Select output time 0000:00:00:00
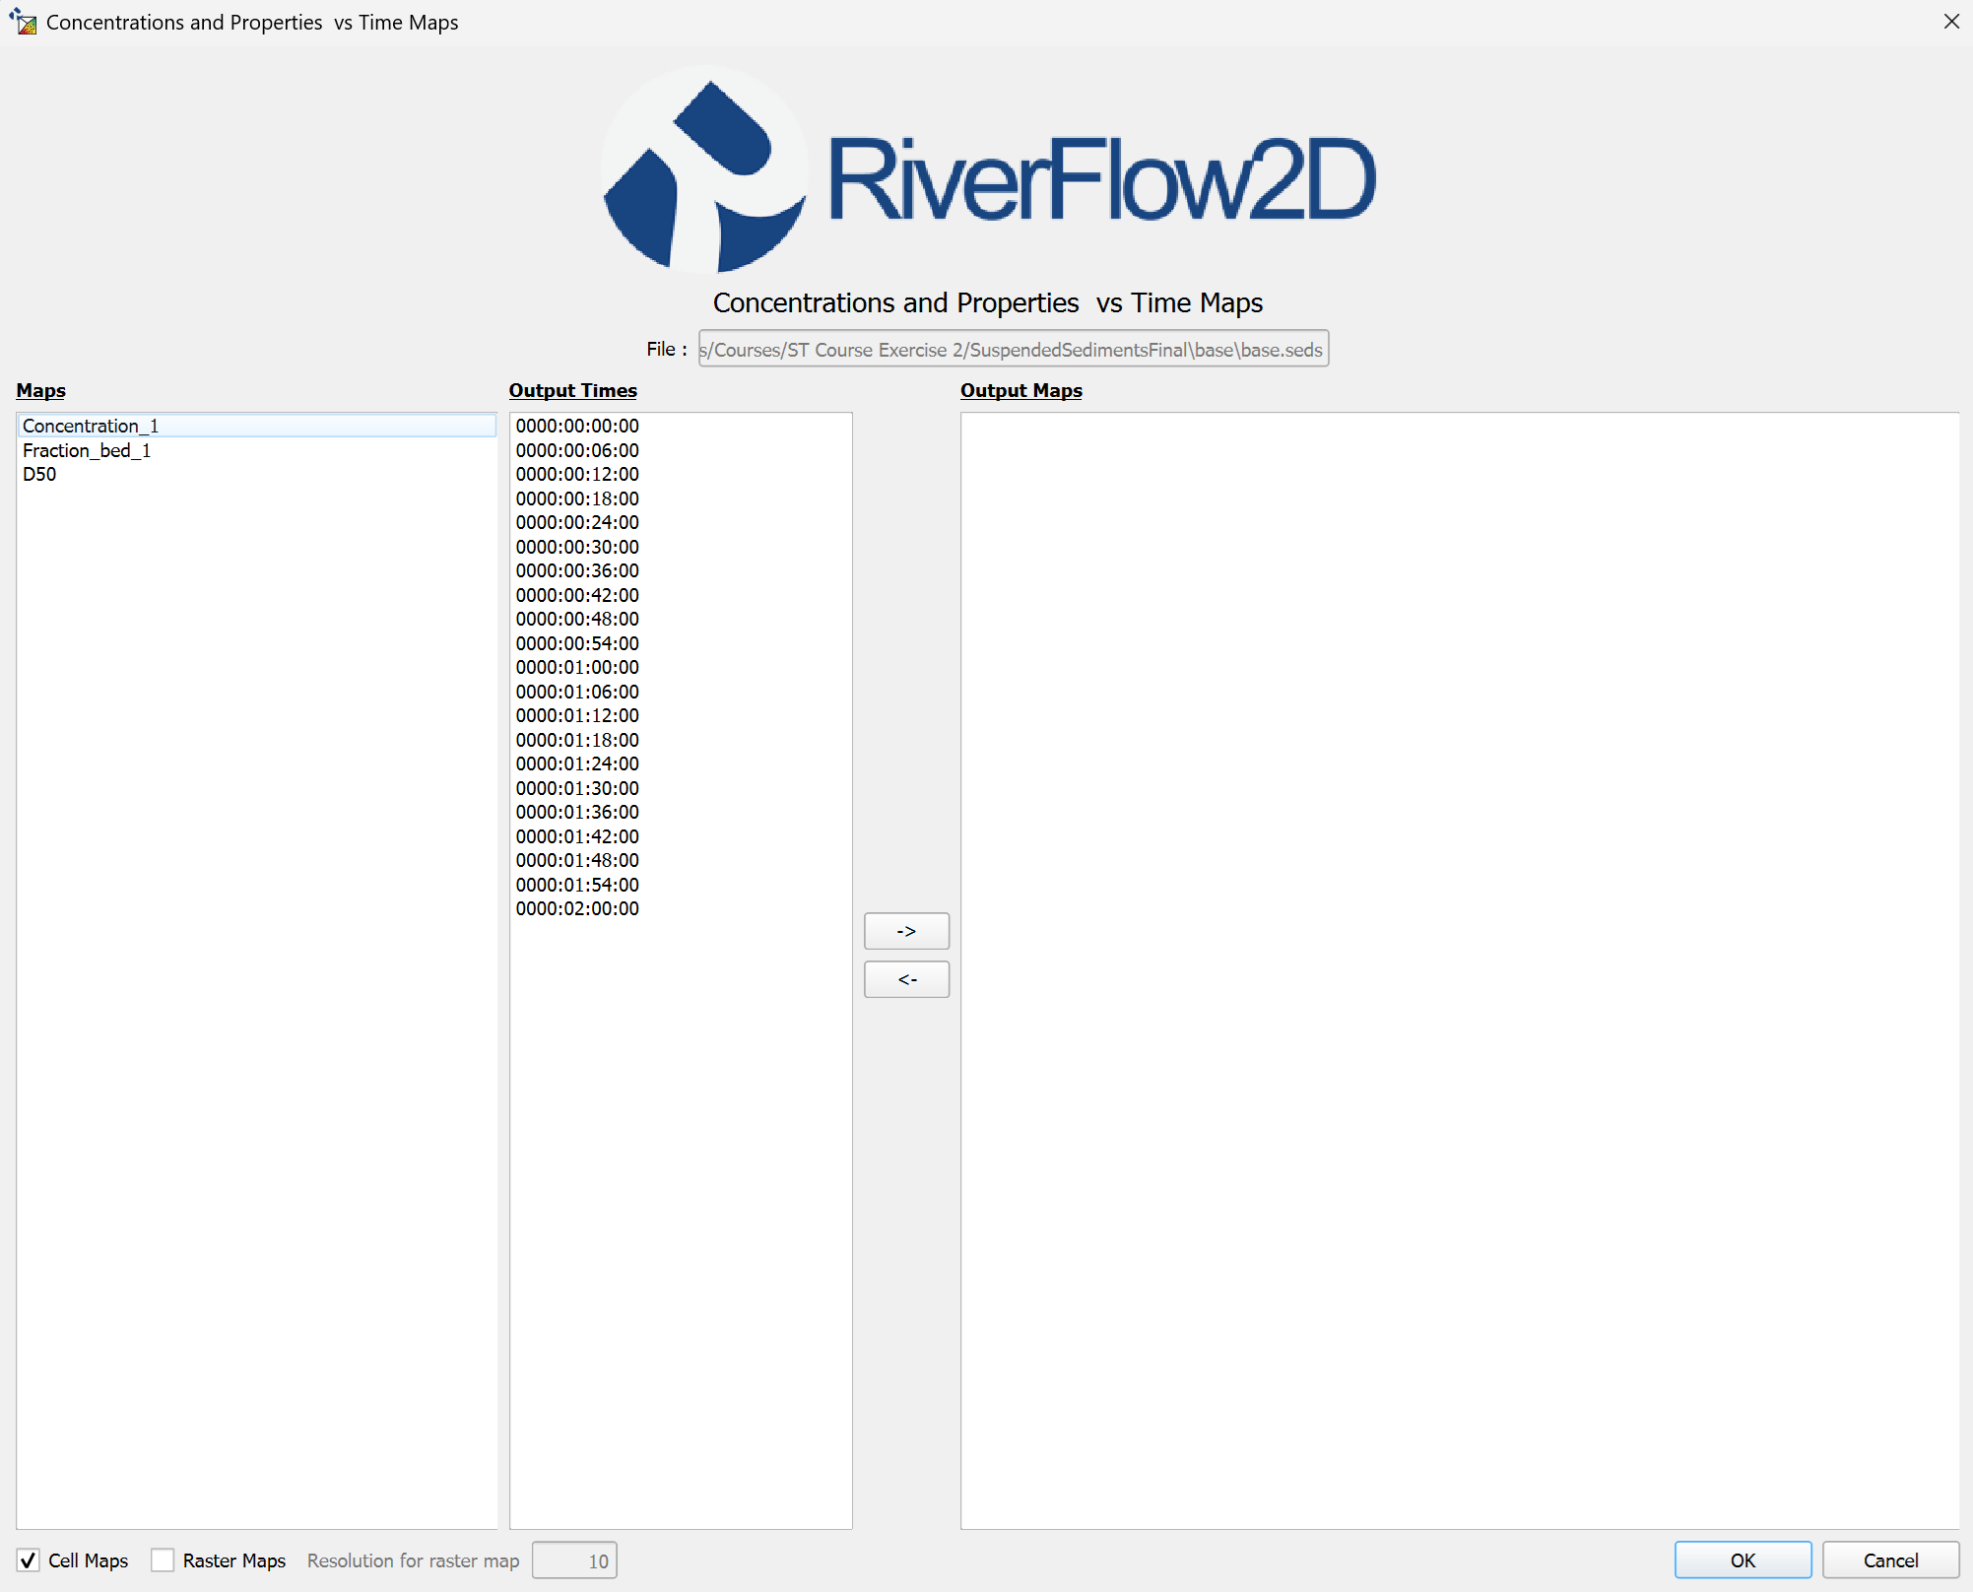Screen dimensions: 1973x1592 [577, 426]
